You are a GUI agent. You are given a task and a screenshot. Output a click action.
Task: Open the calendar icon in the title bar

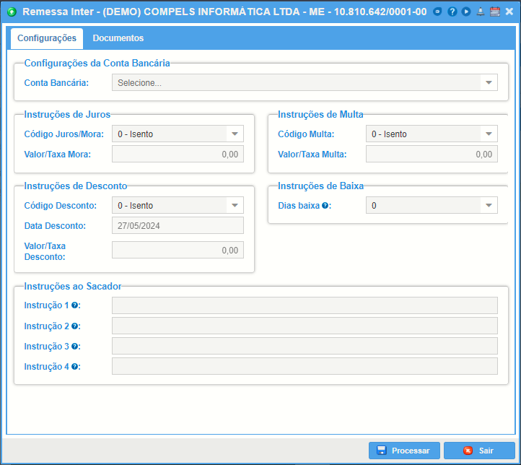click(x=495, y=12)
